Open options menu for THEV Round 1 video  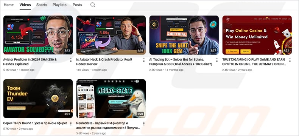(71, 124)
